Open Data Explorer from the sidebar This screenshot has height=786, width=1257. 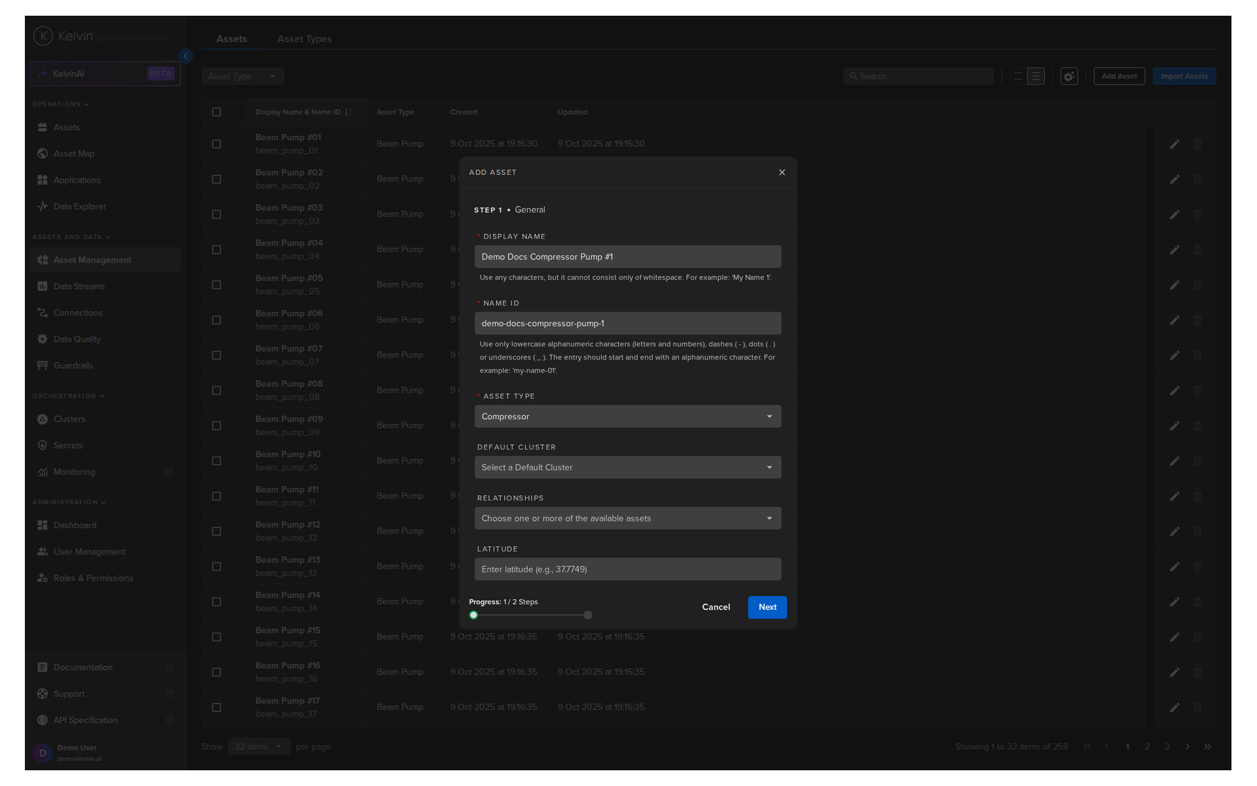tap(79, 206)
